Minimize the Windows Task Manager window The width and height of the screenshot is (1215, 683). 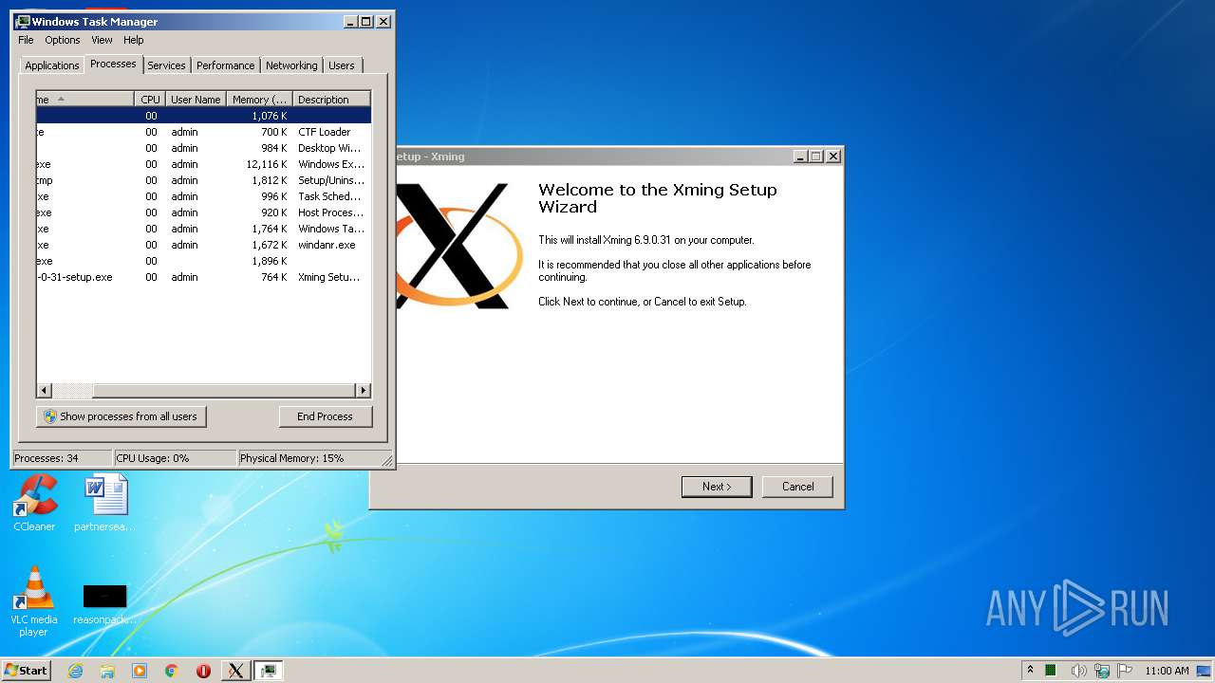pos(350,21)
